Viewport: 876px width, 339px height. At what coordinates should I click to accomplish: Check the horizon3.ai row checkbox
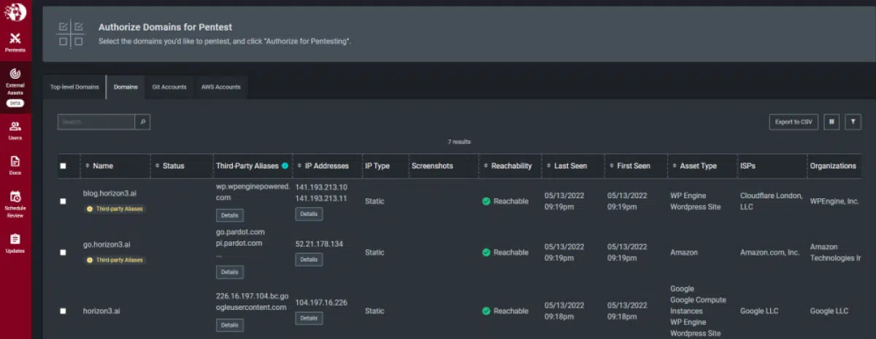(x=63, y=311)
